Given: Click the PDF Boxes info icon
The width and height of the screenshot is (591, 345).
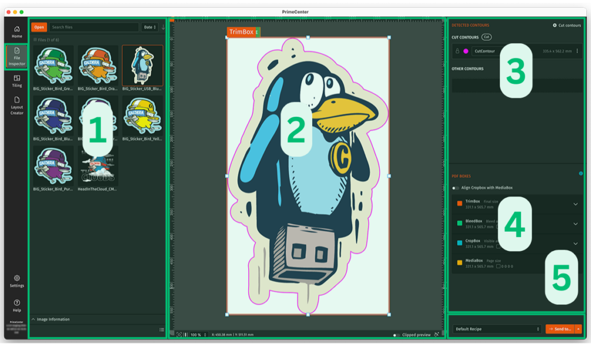Looking at the screenshot, I should pyautogui.click(x=580, y=173).
